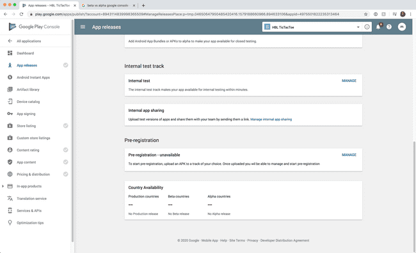
Task: Click the rocket icon for App releases
Action: (10, 65)
